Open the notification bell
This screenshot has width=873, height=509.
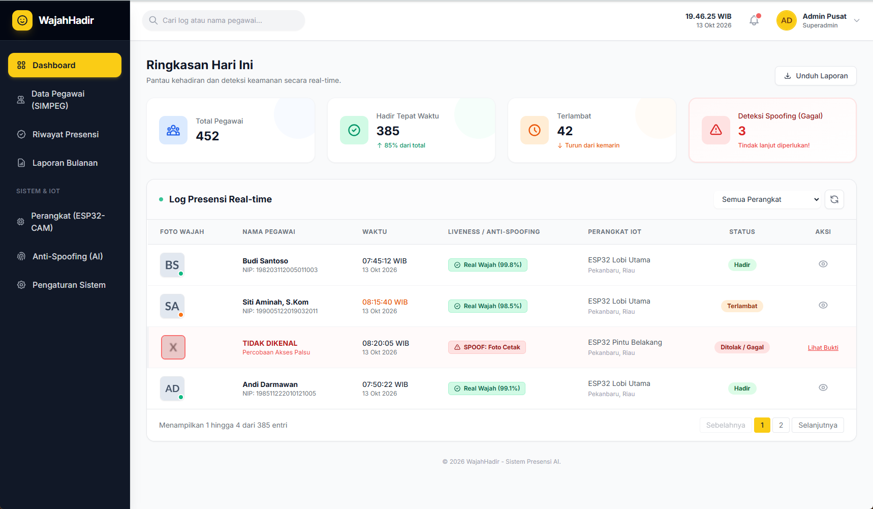coord(754,20)
